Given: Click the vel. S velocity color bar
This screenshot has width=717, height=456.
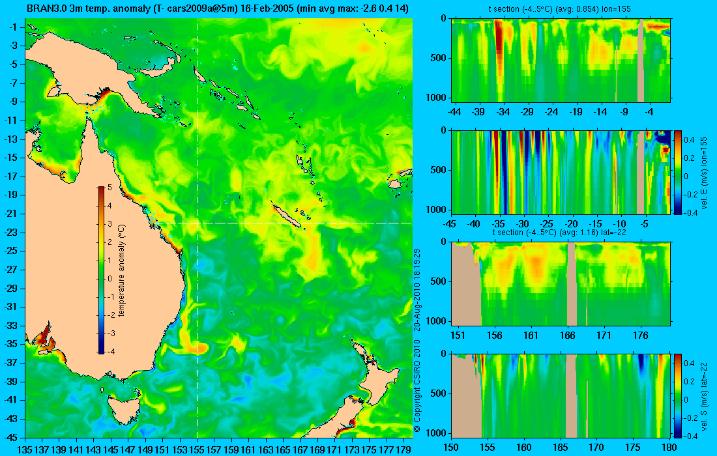Looking at the screenshot, I should coord(677,395).
